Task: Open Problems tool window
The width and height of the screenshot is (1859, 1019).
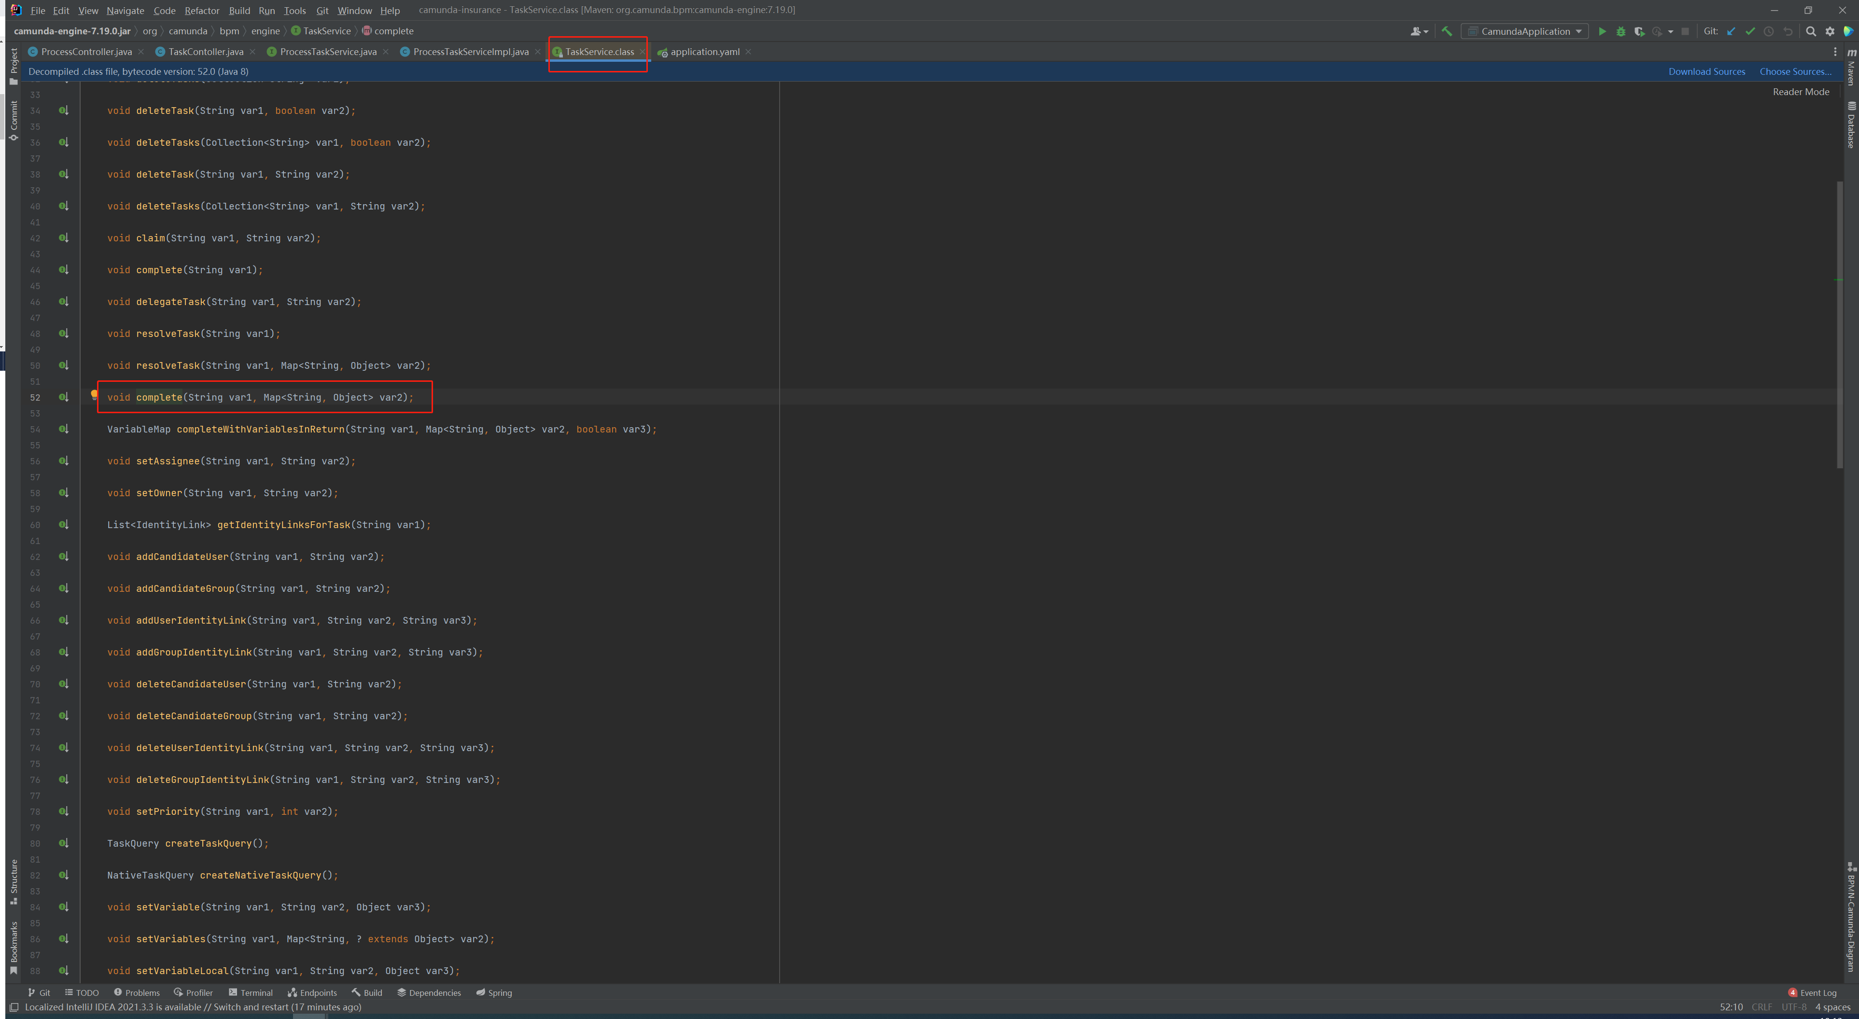Action: point(137,992)
